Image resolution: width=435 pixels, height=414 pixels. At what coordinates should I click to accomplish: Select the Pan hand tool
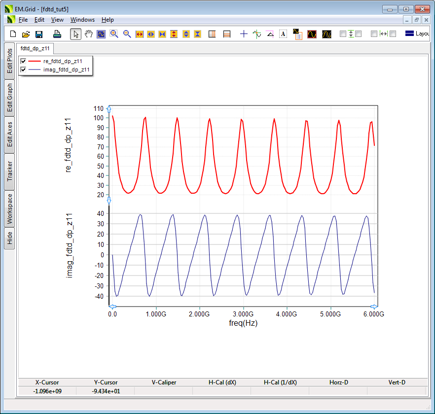(89, 34)
